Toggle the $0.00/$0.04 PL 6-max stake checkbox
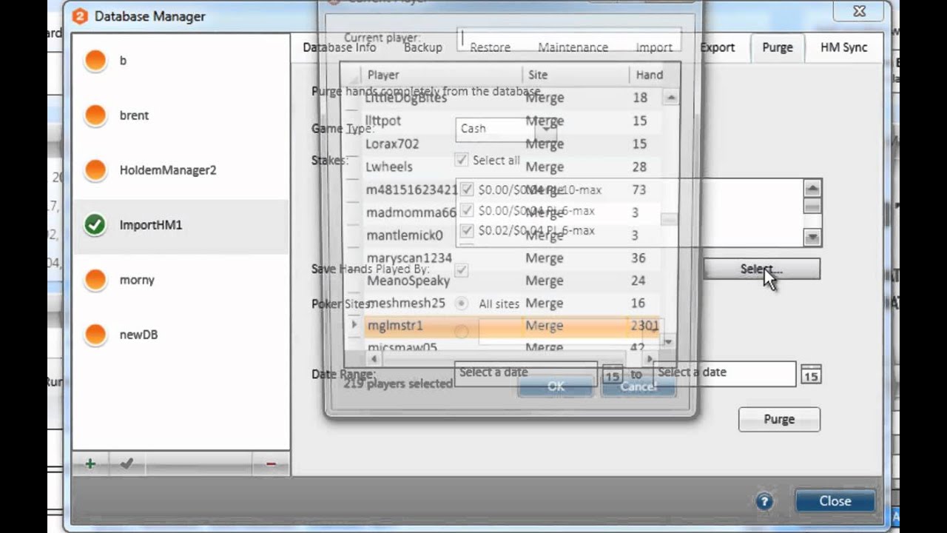This screenshot has height=533, width=947. [x=467, y=211]
